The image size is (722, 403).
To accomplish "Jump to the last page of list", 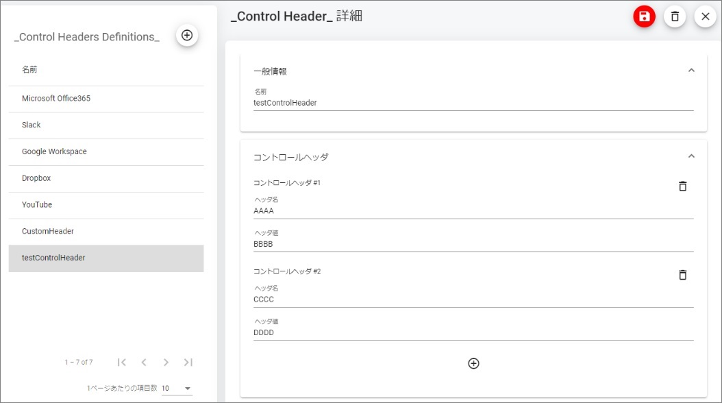I will [x=188, y=362].
